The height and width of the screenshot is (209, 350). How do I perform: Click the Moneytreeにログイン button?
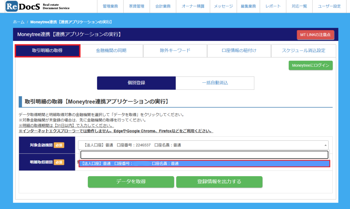[310, 65]
